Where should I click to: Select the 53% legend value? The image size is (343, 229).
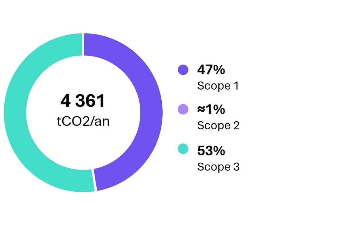point(211,151)
